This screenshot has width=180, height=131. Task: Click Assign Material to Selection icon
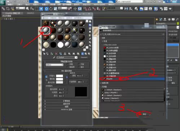[x=52, y=54]
